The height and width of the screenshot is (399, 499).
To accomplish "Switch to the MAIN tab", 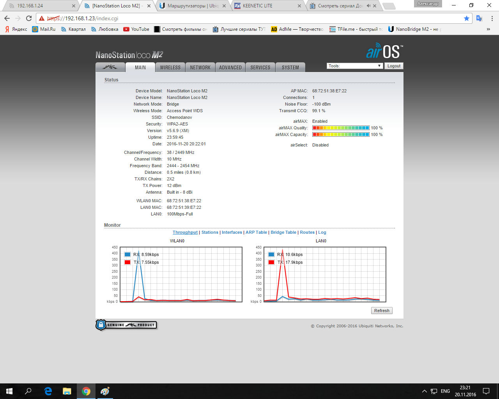I will [x=140, y=67].
